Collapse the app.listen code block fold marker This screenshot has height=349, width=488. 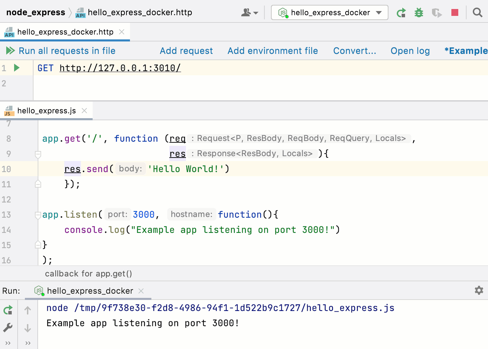[x=38, y=215]
